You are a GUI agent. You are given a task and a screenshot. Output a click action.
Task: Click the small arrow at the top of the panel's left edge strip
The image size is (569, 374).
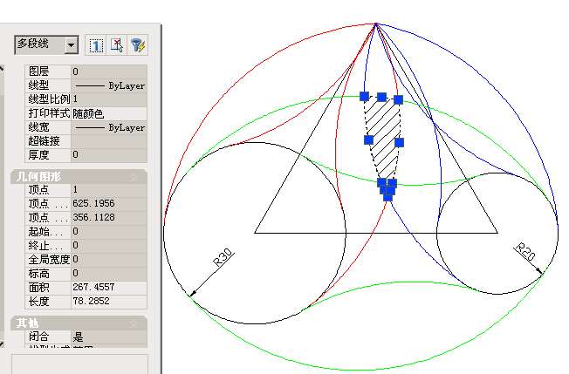[2, 68]
